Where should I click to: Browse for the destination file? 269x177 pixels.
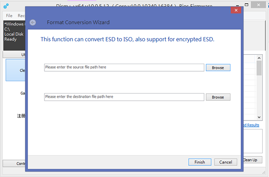[218, 97]
